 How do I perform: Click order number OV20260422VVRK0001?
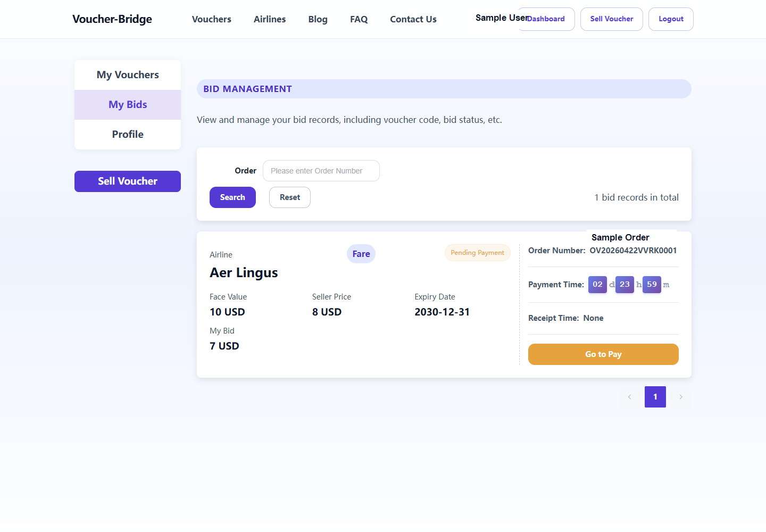(x=633, y=251)
